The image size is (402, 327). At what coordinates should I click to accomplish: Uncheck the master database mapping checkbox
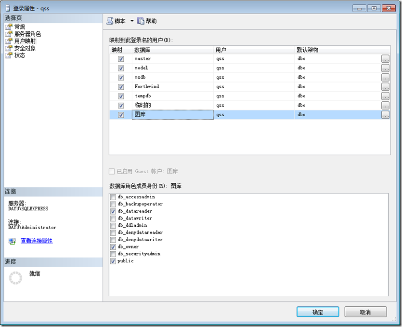tap(121, 59)
